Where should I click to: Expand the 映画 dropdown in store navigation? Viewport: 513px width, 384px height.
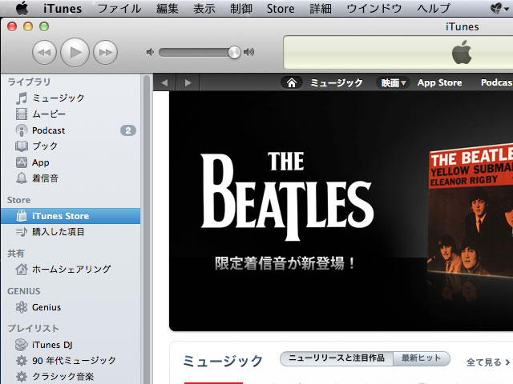click(394, 83)
